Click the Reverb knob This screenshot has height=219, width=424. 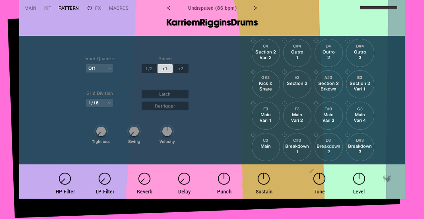(144, 179)
